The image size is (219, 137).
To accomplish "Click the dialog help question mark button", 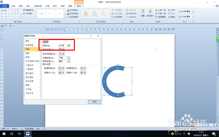I will [90, 36].
